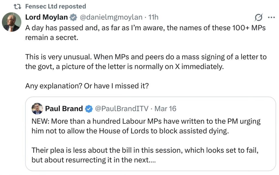
Task: Open the three-dot more options menu
Action: [271, 18]
